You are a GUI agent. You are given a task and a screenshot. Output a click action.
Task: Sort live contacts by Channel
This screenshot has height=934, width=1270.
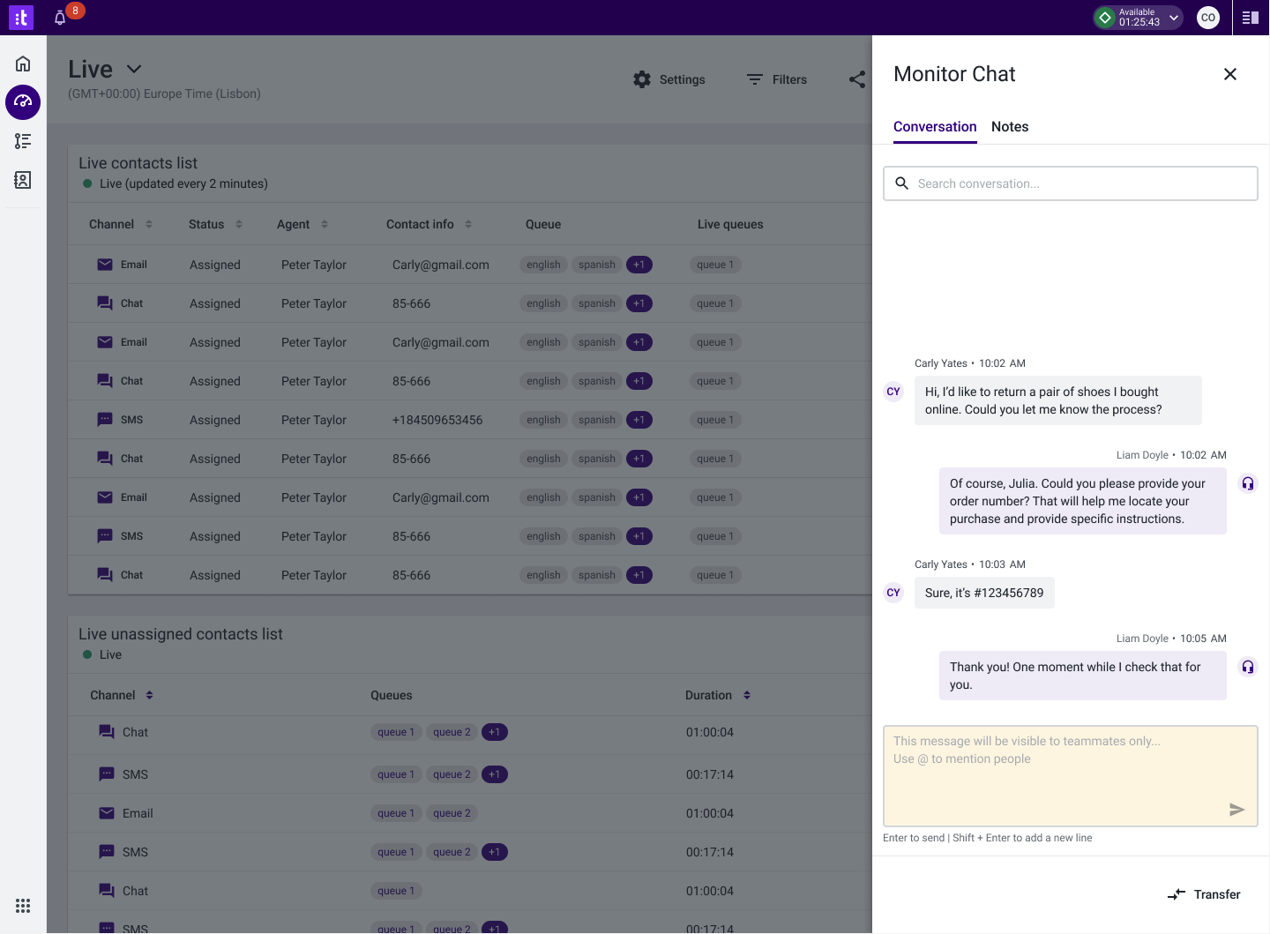point(149,224)
